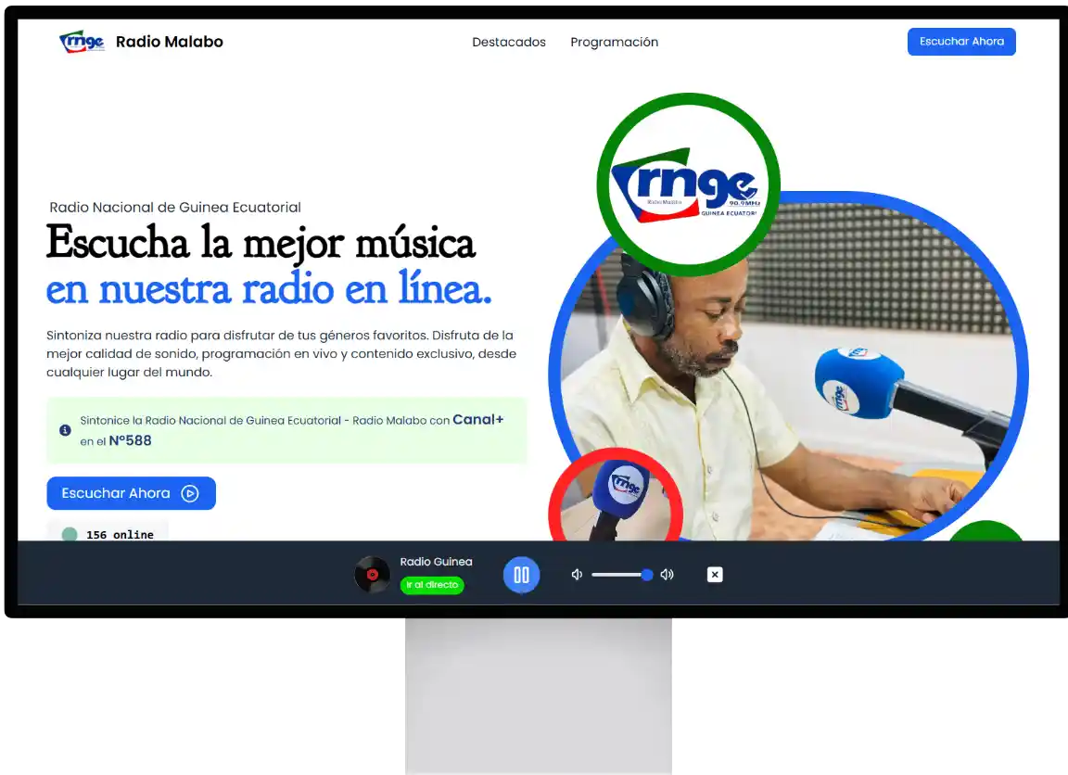Click the RNGE logo in the header

[x=82, y=42]
